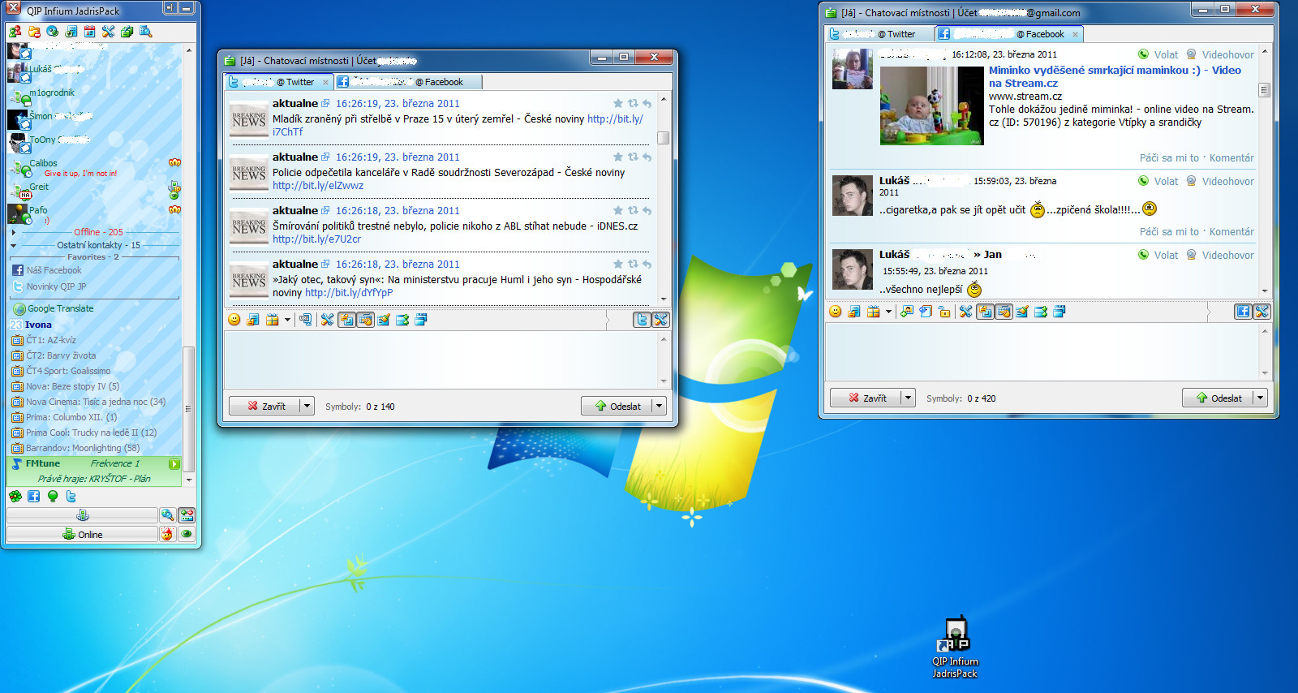Open the Miminko vyděšené video link

1115,76
